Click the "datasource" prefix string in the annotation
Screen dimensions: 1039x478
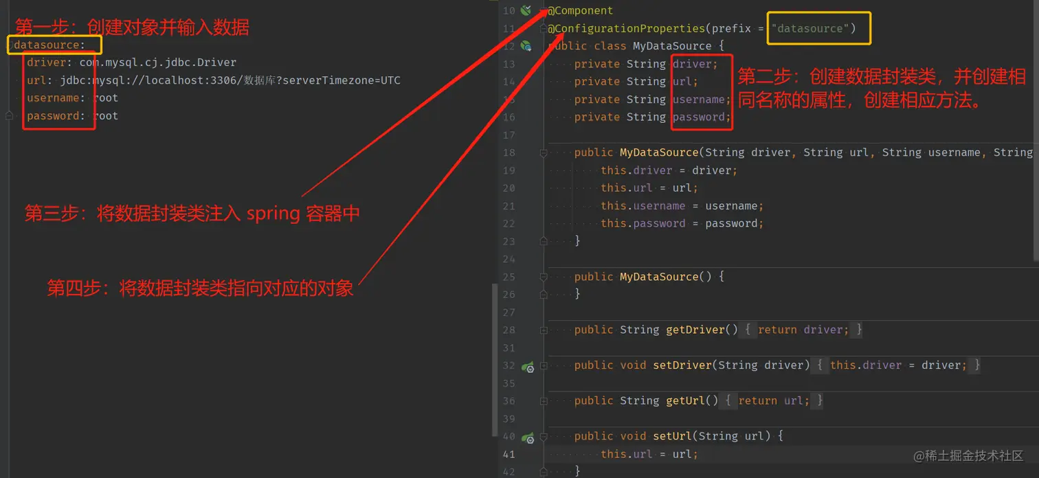[811, 28]
